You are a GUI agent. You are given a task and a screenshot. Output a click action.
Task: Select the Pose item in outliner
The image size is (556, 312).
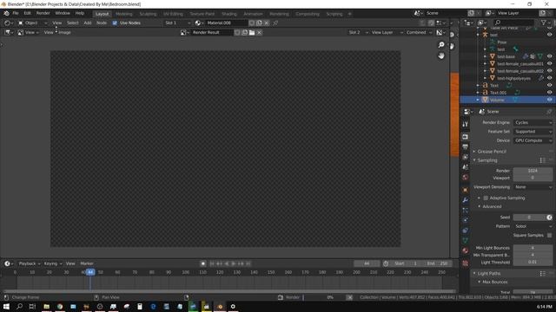pyautogui.click(x=502, y=42)
